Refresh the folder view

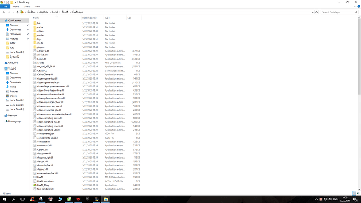coord(317,12)
